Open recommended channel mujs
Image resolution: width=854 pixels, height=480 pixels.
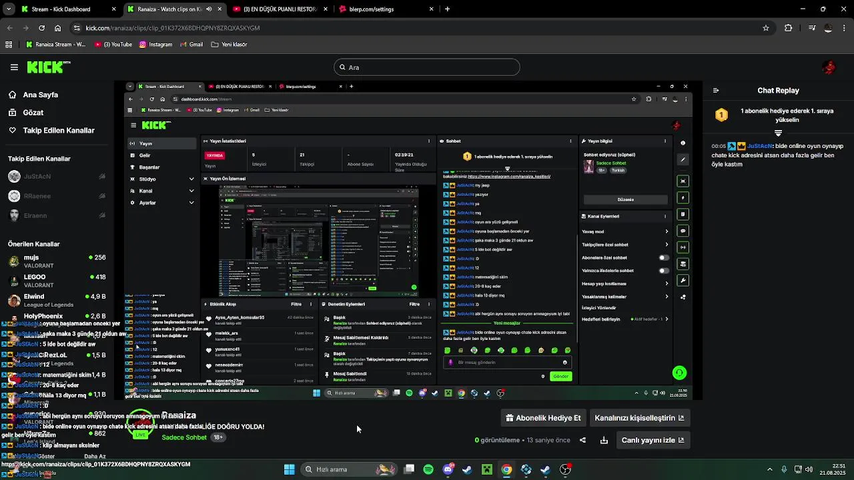pos(57,261)
